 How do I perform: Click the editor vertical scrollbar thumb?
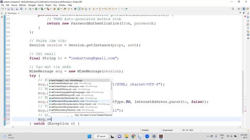click(x=243, y=91)
